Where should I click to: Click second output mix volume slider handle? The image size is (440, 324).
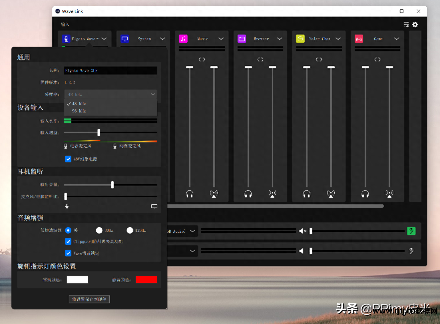pos(311,251)
